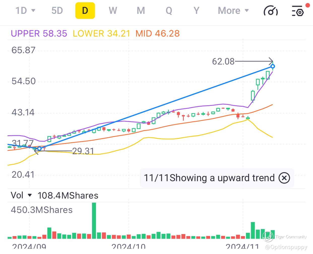The width and height of the screenshot is (313, 254).
Task: Select the highlighted D daily tab
Action: pyautogui.click(x=85, y=11)
